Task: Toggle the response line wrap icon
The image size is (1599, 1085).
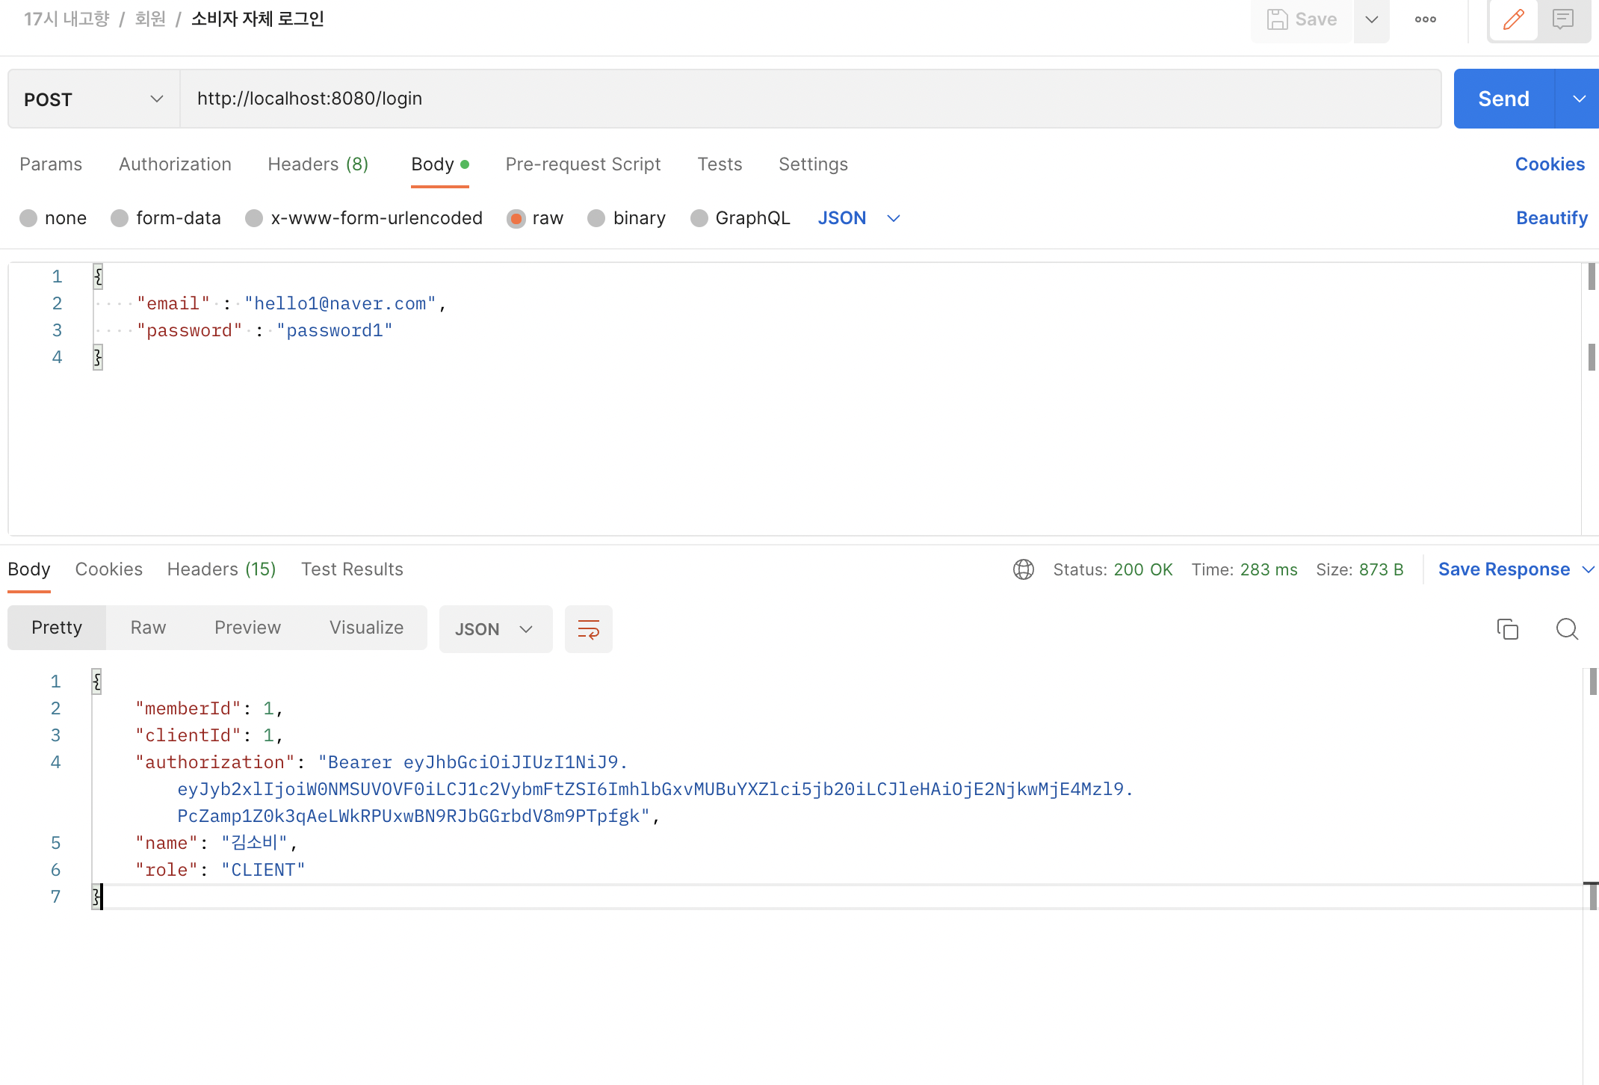Action: click(x=589, y=629)
